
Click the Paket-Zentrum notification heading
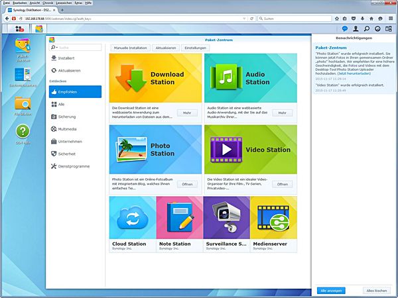tap(331, 48)
